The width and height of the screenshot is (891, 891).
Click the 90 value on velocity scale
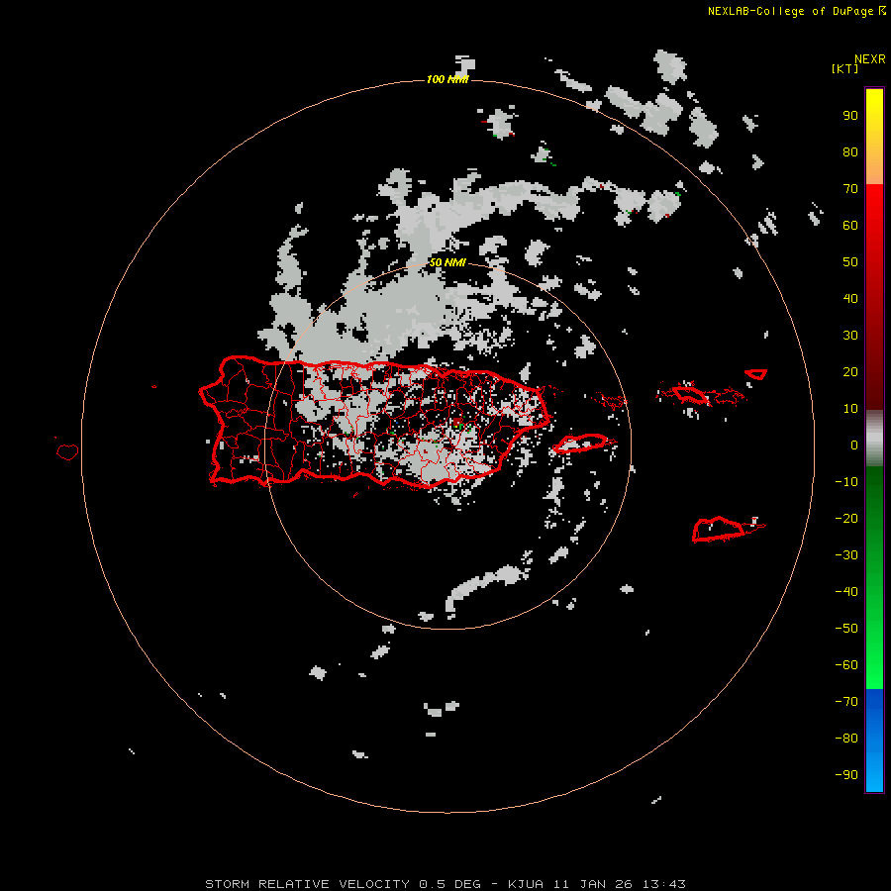coord(850,116)
